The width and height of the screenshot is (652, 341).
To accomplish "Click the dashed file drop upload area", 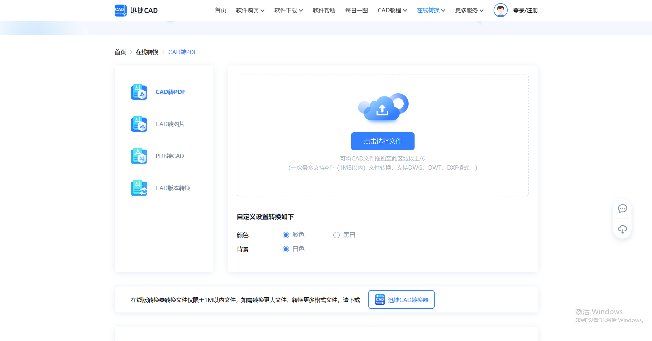I will 383,135.
